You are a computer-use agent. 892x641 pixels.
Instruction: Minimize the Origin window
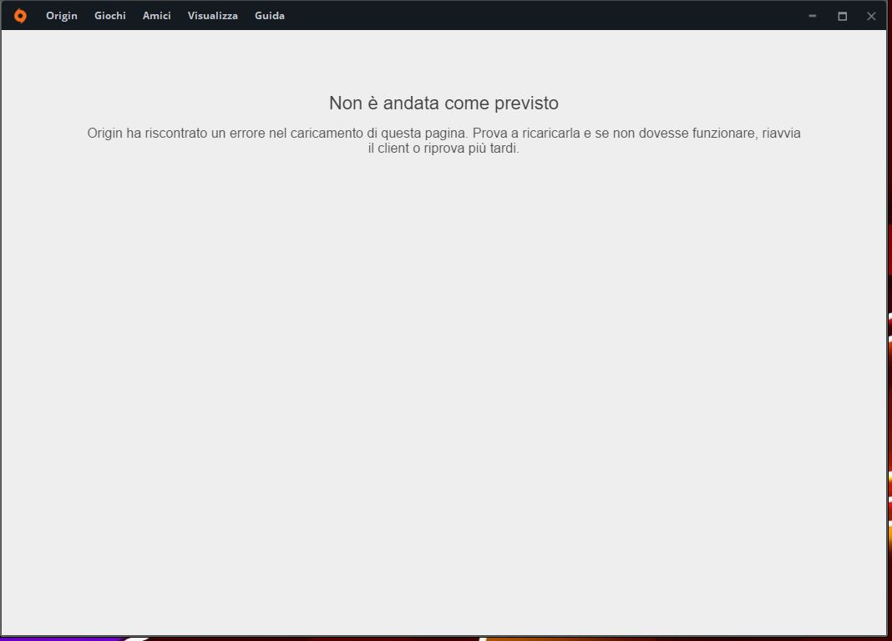(x=813, y=16)
